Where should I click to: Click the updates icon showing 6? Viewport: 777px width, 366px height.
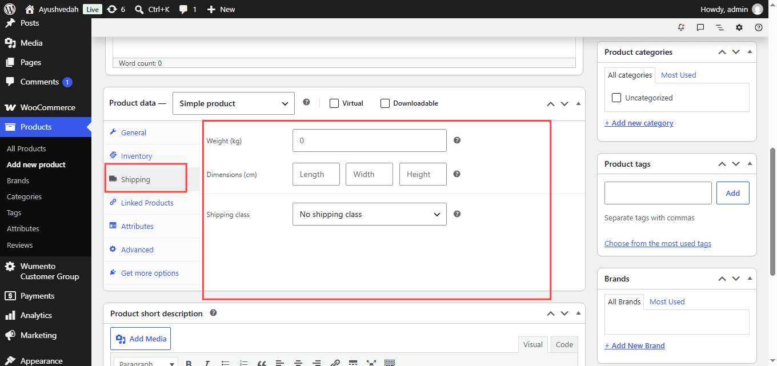116,9
